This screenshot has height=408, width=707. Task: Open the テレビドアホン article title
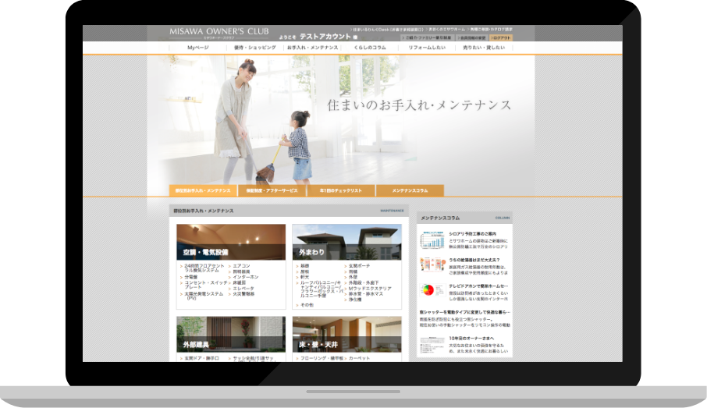point(478,286)
